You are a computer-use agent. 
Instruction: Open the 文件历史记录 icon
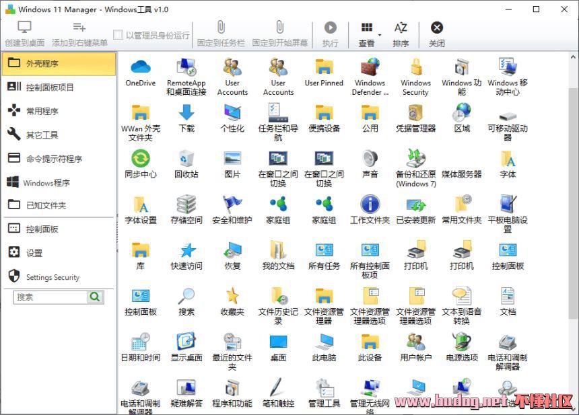(x=278, y=295)
